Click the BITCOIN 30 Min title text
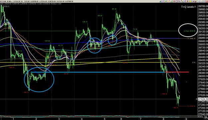The image size is (208, 120). pyautogui.click(x=6, y=1)
